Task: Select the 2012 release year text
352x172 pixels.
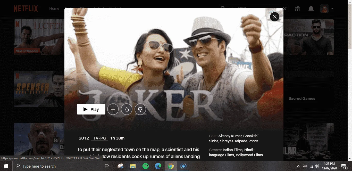Action: [84, 138]
